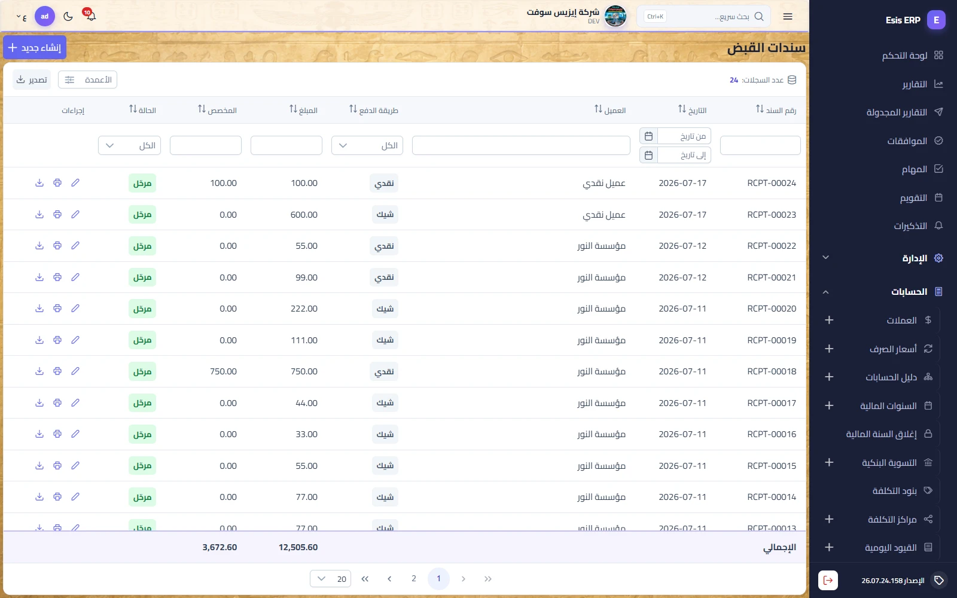Click the logout icon in sidebar footer
Screen dimensions: 957x598
point(828,580)
